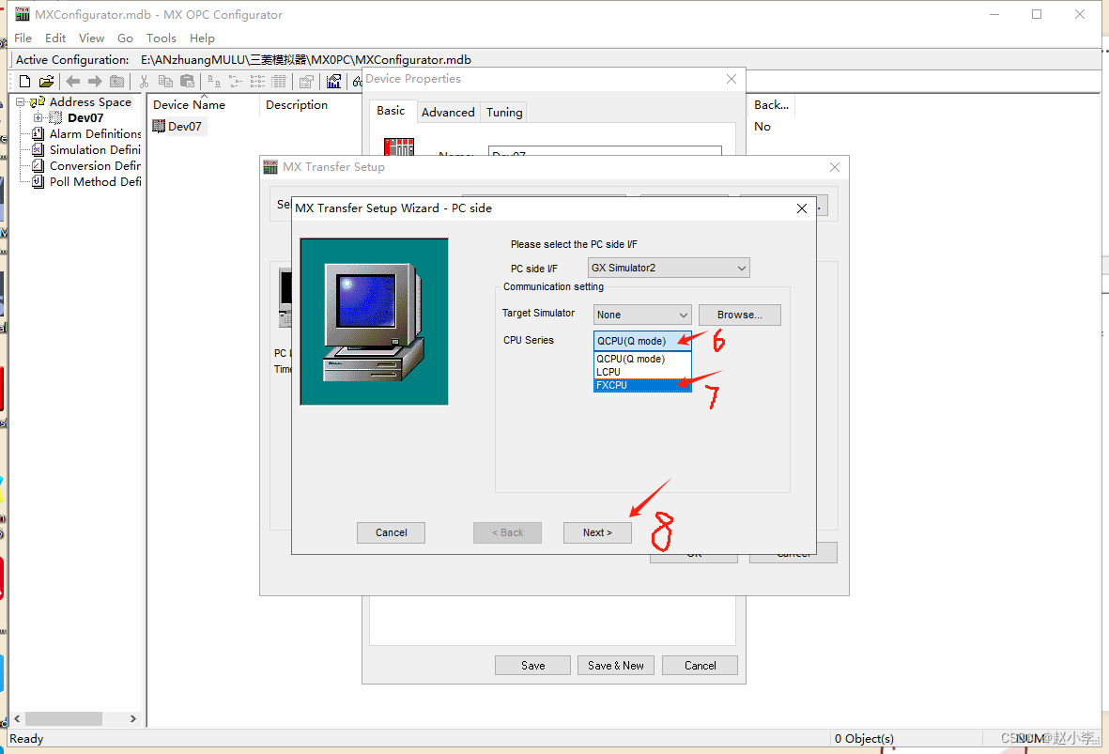Copy selection using the Copy toolbar icon
The height and width of the screenshot is (754, 1109).
pos(165,82)
